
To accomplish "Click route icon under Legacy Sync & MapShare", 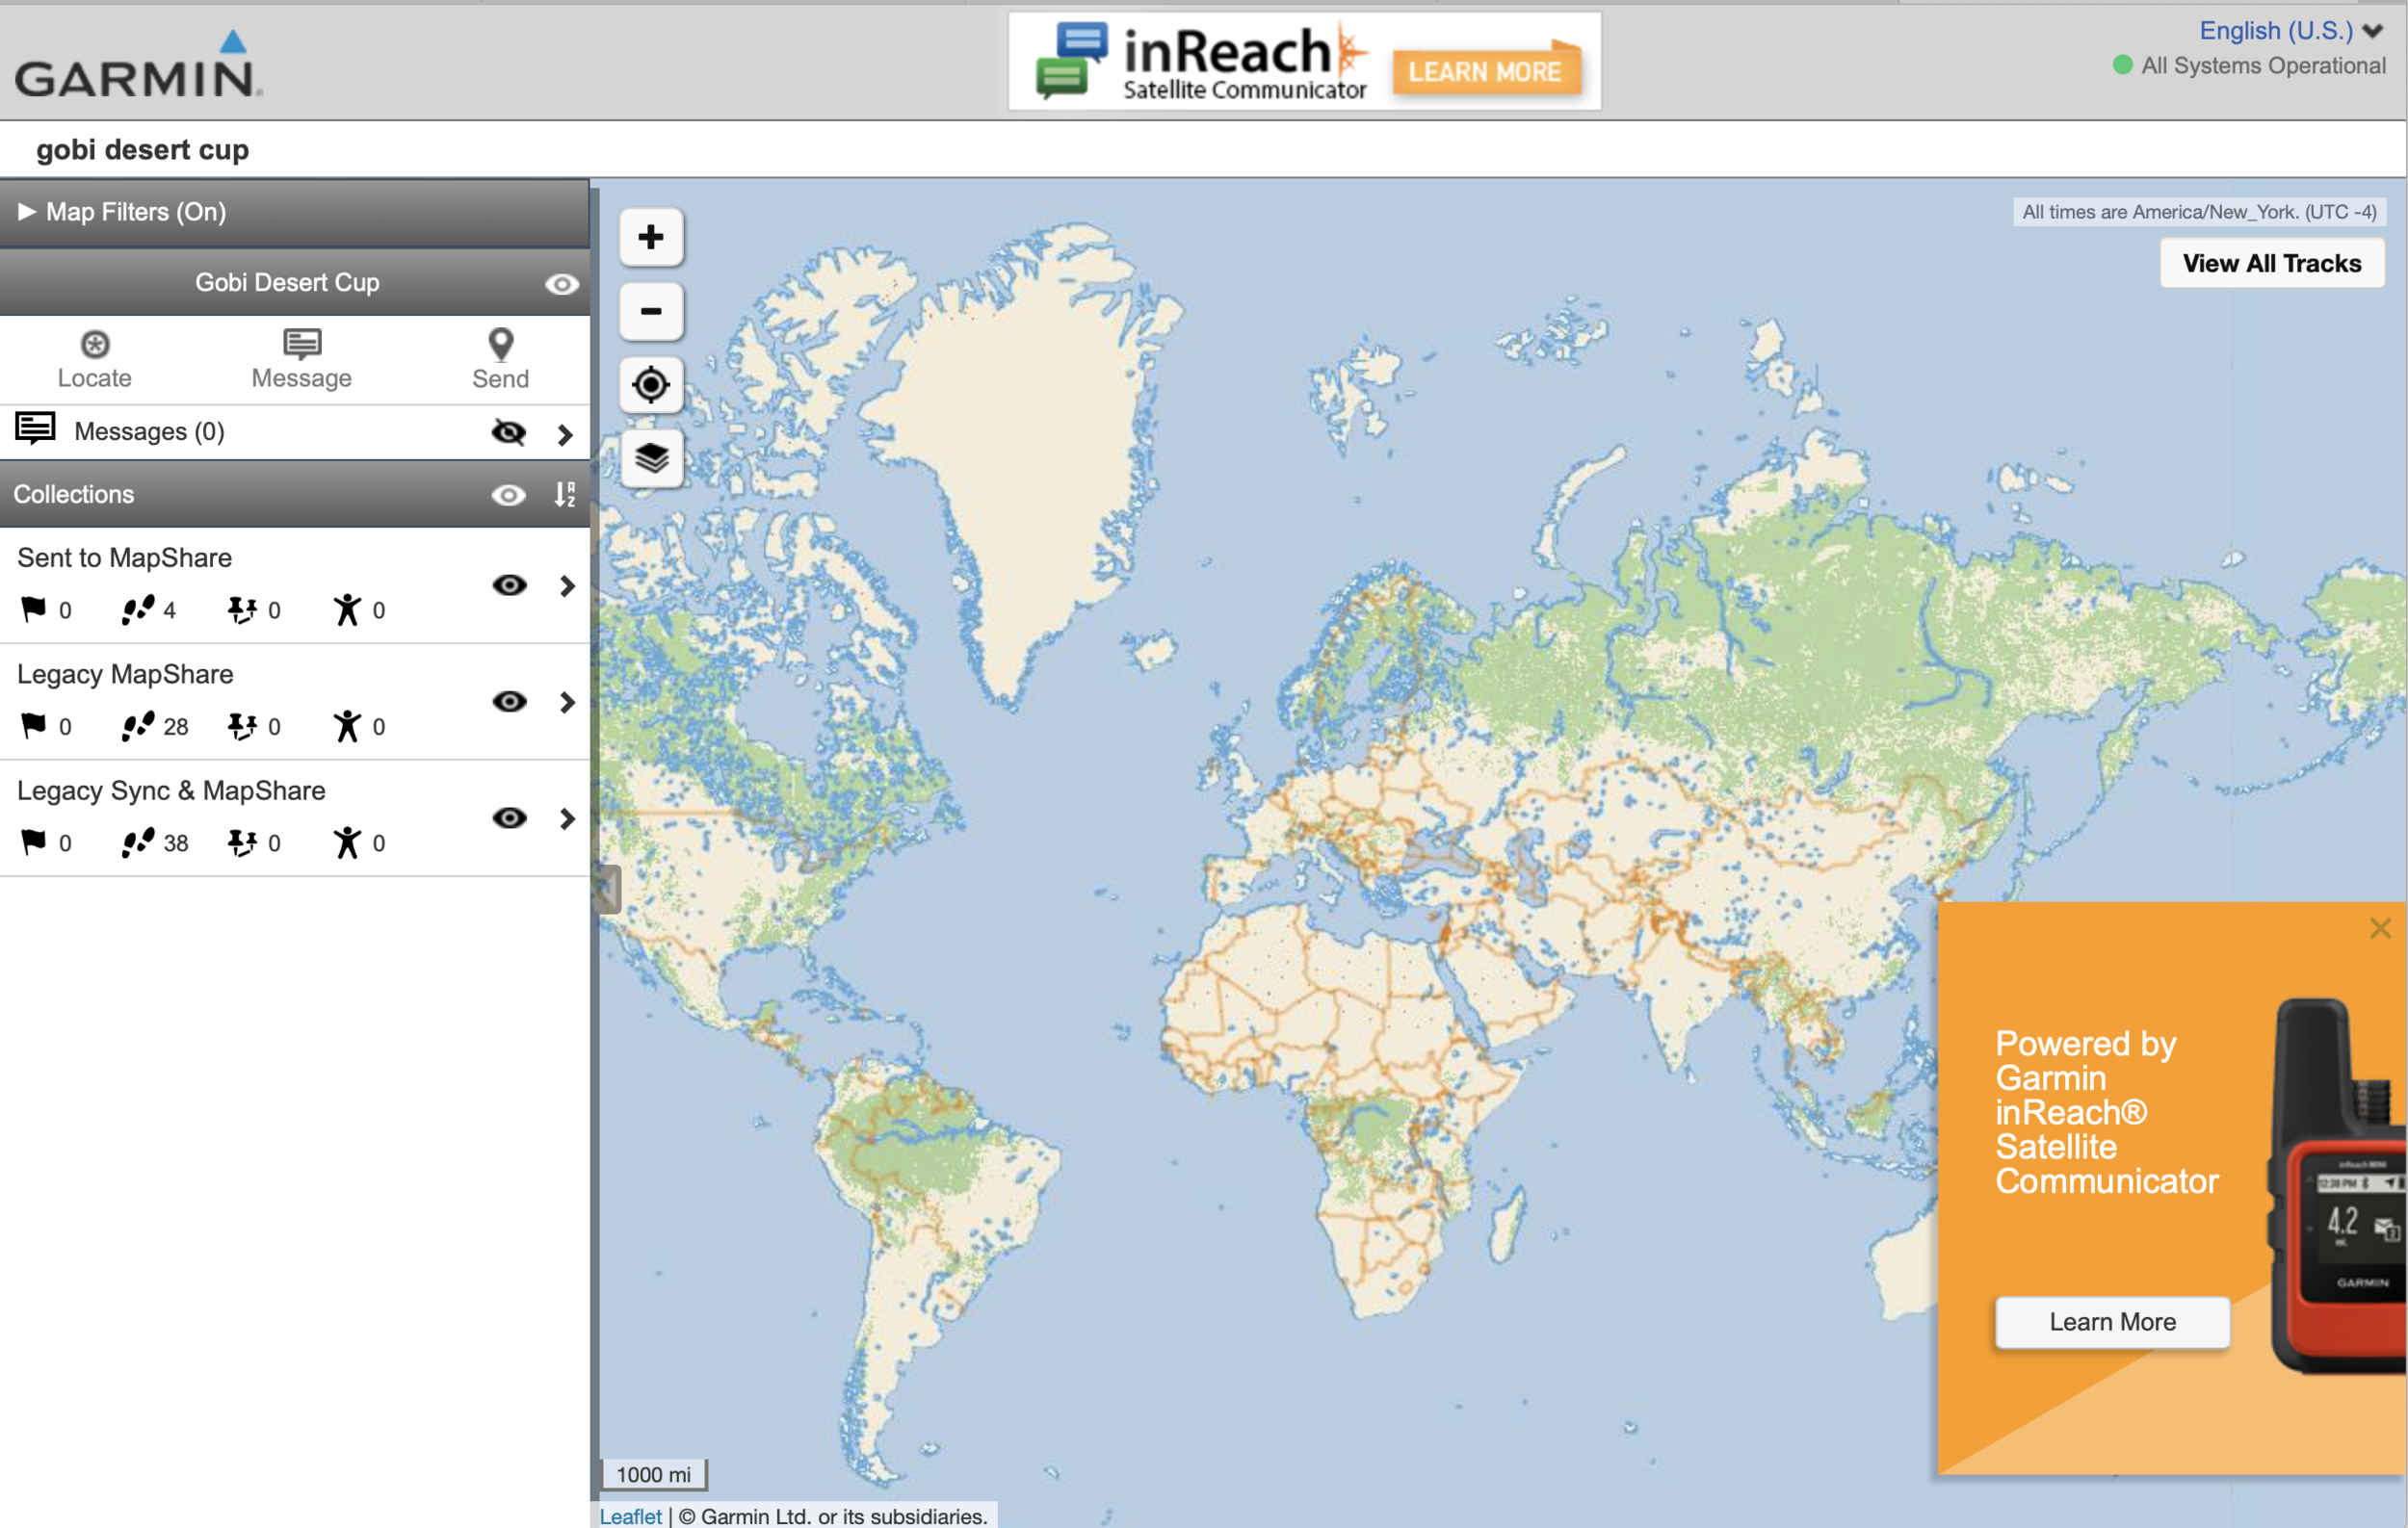I will [x=242, y=843].
